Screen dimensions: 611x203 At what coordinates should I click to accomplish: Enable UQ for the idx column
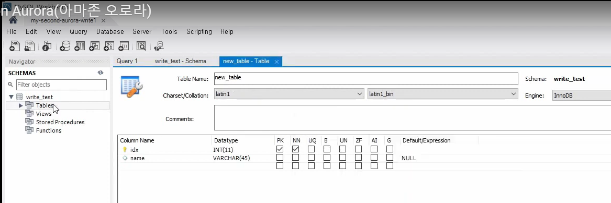click(312, 149)
